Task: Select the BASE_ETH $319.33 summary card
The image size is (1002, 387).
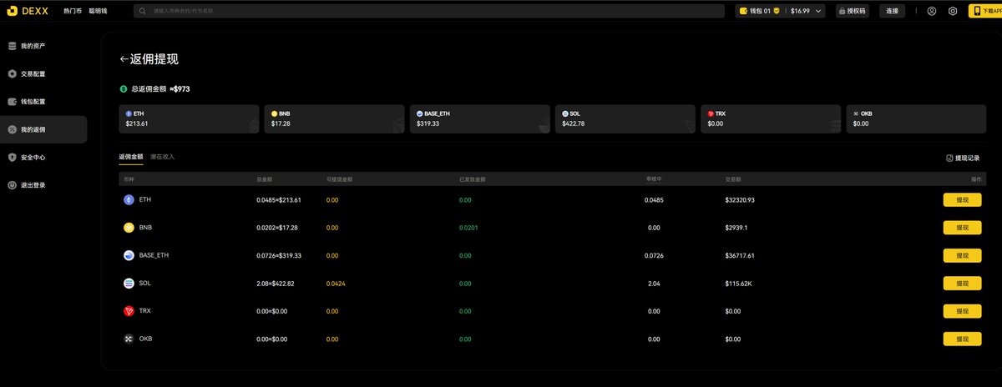Action: 480,119
